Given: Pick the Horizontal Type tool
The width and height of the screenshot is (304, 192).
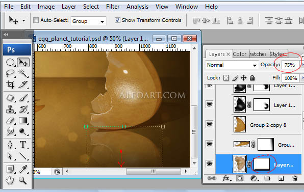Looking at the screenshot, I should click(x=23, y=145).
